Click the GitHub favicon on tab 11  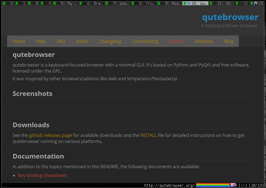click(x=215, y=3)
